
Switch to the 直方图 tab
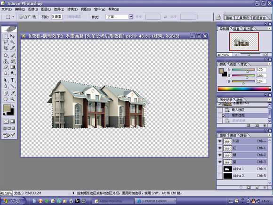(249, 29)
